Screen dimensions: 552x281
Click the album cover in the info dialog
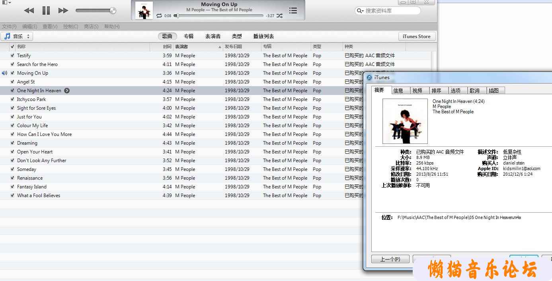(x=405, y=121)
